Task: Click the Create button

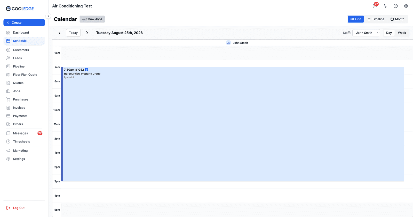Action: click(24, 23)
